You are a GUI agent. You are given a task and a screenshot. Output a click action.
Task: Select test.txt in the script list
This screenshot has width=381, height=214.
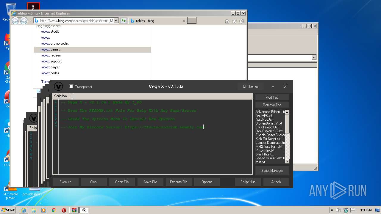[x=260, y=162]
